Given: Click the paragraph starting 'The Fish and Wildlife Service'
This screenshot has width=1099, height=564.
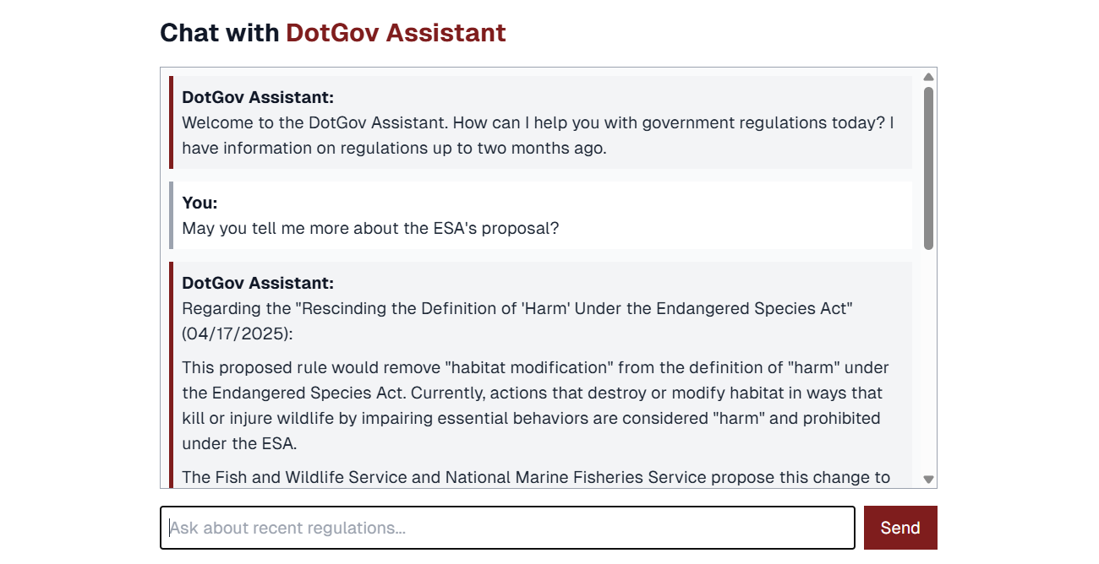Looking at the screenshot, I should pyautogui.click(x=535, y=477).
